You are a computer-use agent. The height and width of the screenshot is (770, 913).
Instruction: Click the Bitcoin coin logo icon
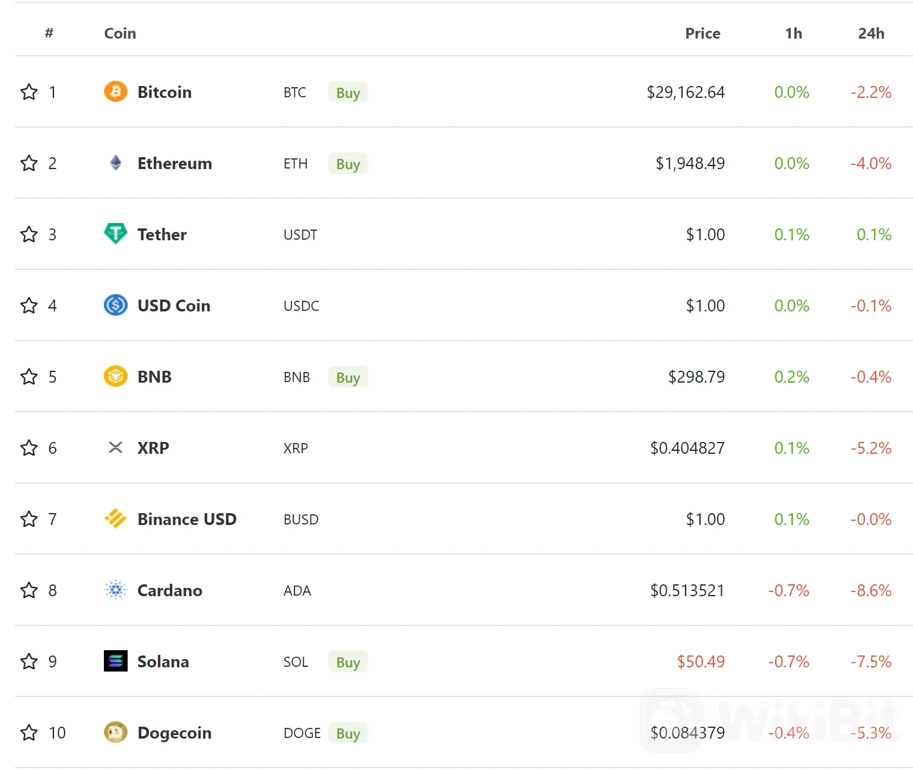pos(116,92)
